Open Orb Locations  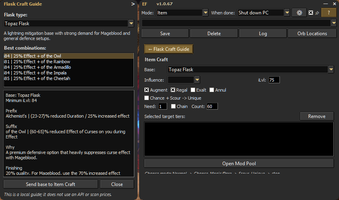(x=312, y=34)
